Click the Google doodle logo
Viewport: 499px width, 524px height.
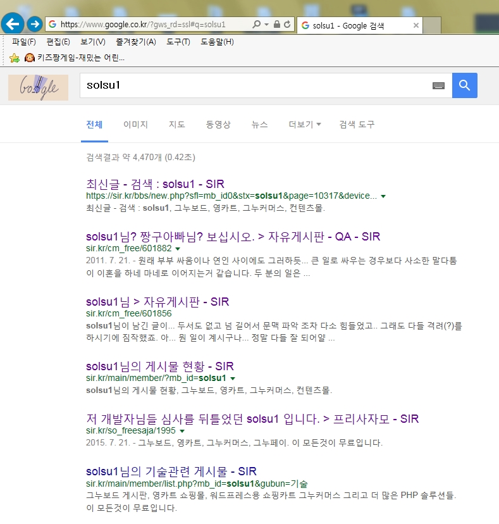coord(38,87)
